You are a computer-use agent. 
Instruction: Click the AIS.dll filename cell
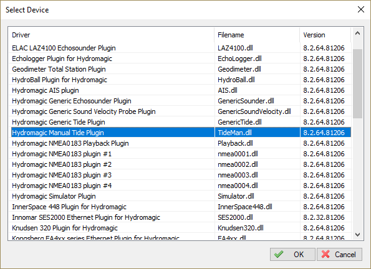228,90
